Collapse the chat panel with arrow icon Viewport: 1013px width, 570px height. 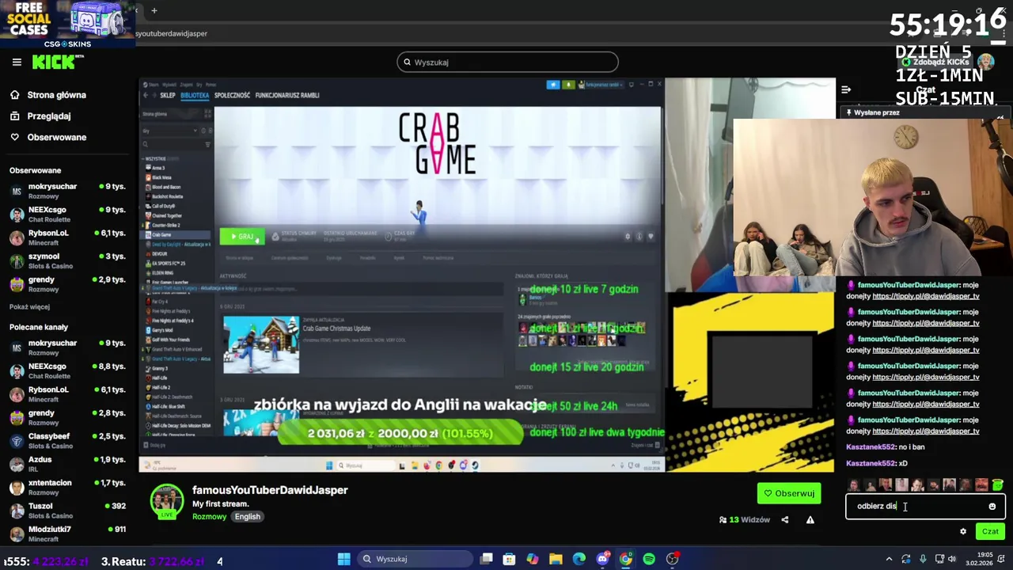(846, 89)
